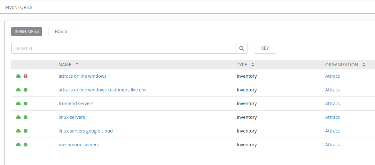Click Inventory type cell for attracs online windows
375x165 pixels.
(x=247, y=76)
